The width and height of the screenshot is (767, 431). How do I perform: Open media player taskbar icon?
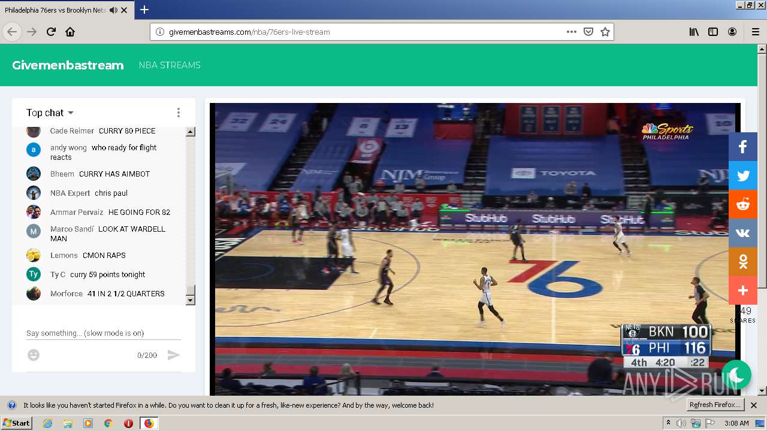(88, 423)
